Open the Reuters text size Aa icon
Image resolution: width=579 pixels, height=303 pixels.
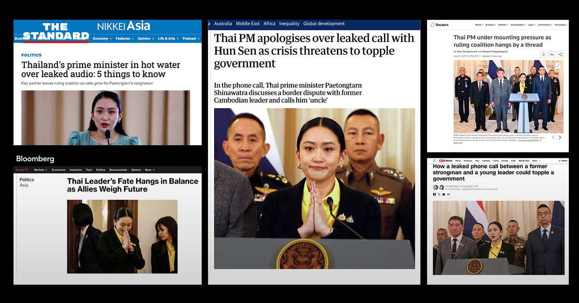(551, 54)
